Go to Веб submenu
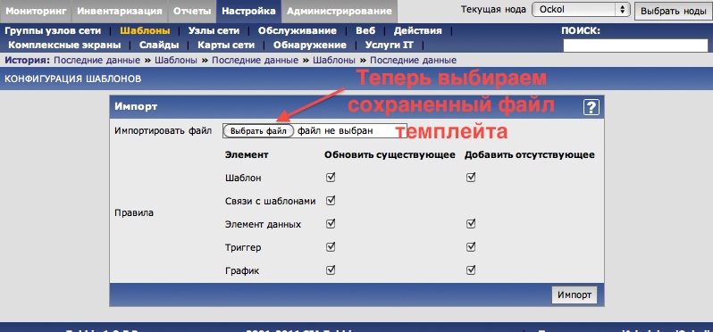Image resolution: width=713 pixels, height=332 pixels. pos(365,31)
